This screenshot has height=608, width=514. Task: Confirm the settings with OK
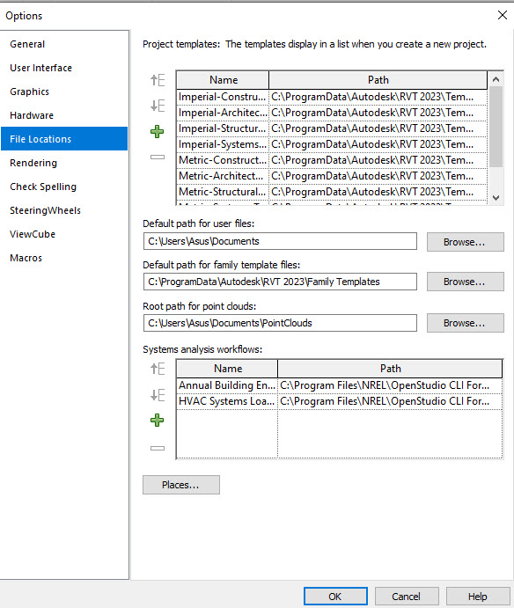click(335, 597)
